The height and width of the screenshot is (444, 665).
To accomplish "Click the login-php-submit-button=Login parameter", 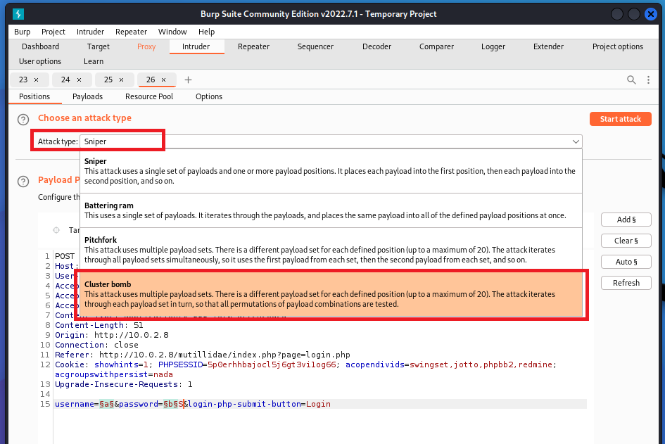I will [x=259, y=404].
